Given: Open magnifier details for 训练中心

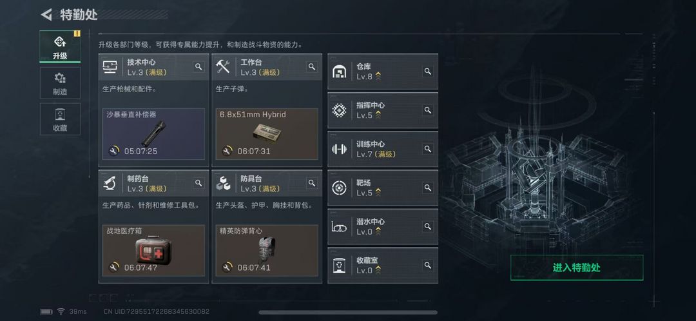Looking at the screenshot, I should (427, 149).
